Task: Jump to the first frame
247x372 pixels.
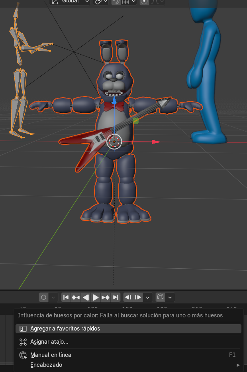Action: pos(66,297)
